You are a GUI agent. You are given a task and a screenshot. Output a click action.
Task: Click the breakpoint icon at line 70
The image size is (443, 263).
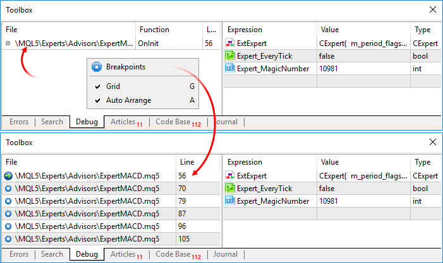(x=8, y=189)
